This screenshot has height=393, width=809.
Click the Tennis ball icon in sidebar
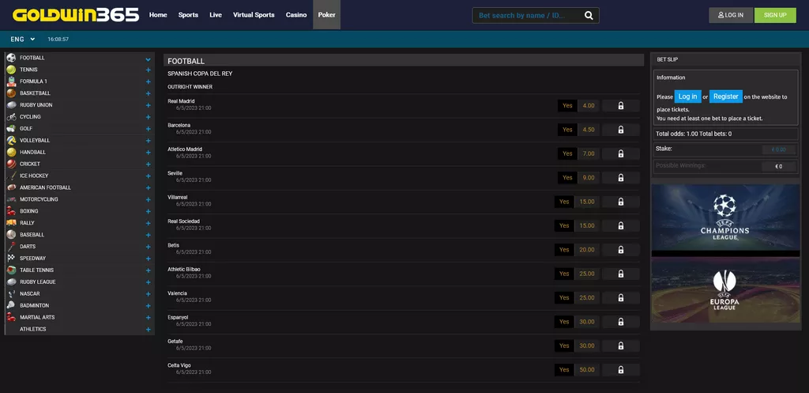(x=11, y=70)
